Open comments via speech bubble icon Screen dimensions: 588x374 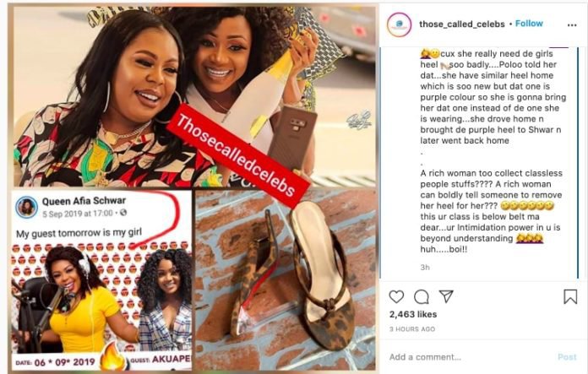tap(421, 297)
